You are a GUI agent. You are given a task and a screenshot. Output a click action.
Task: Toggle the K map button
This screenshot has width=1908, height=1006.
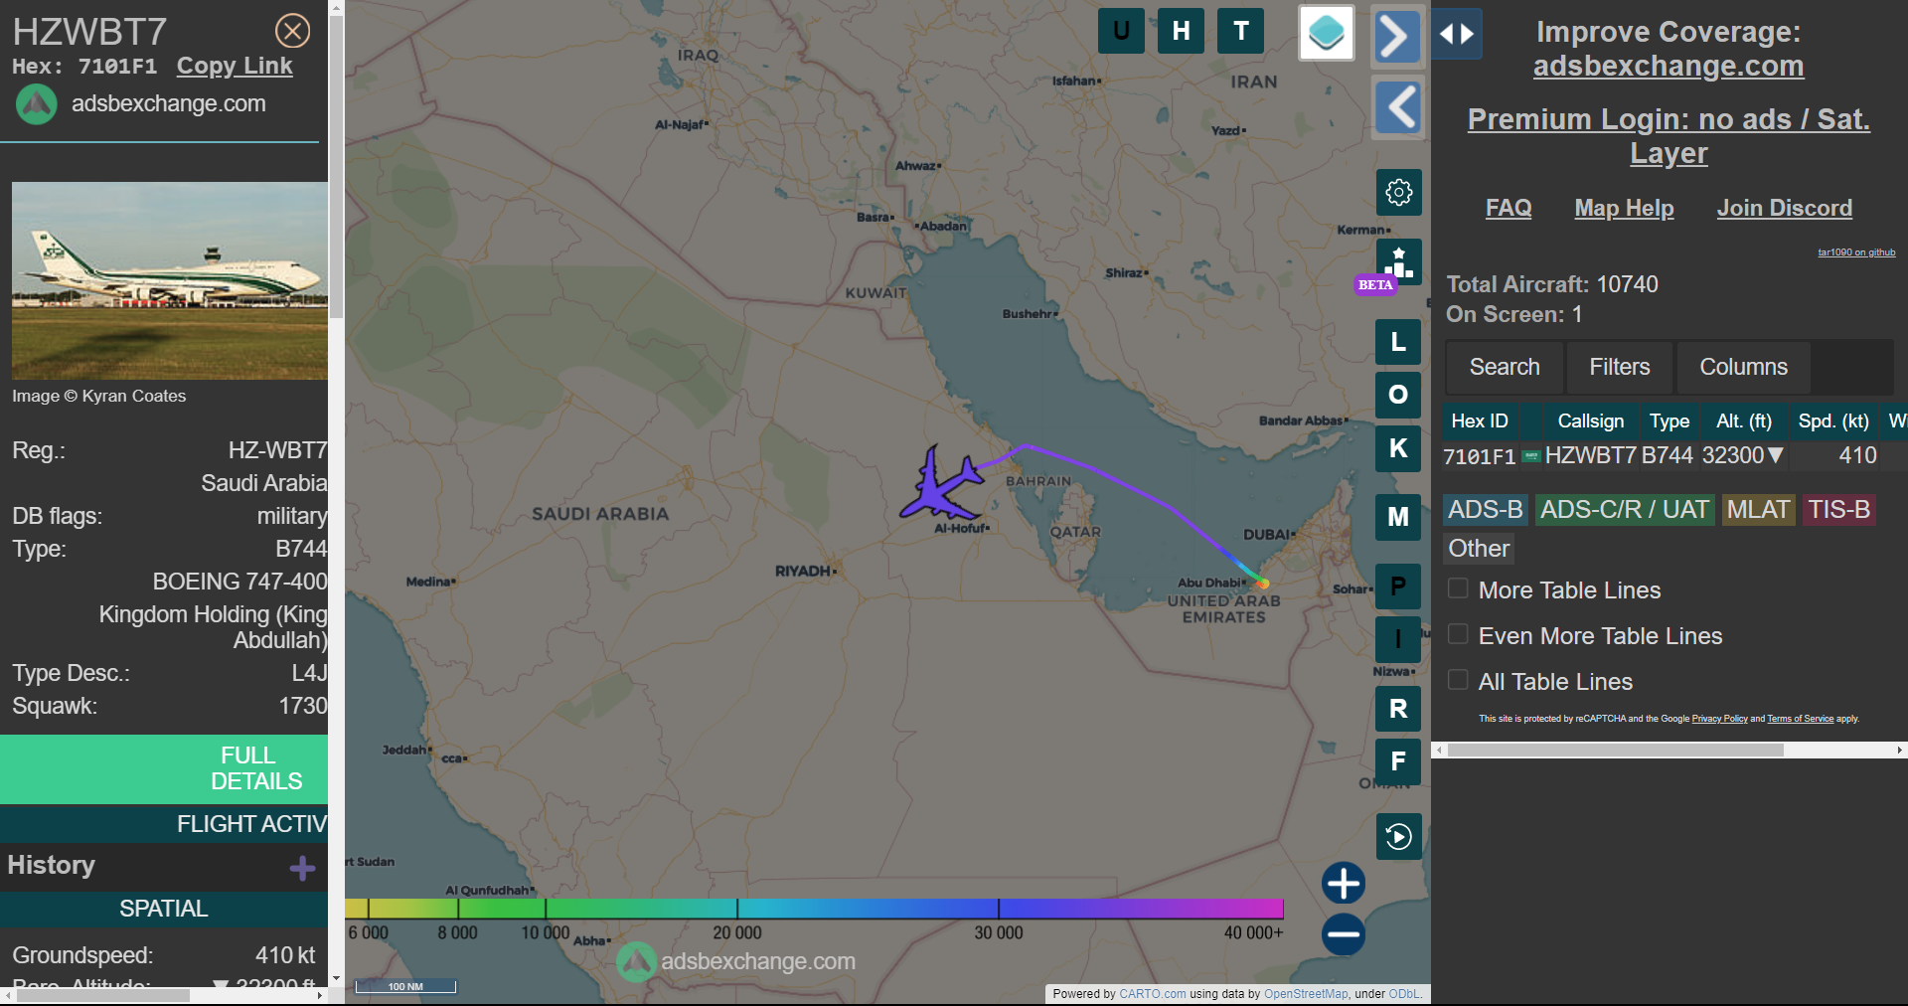[x=1398, y=448]
